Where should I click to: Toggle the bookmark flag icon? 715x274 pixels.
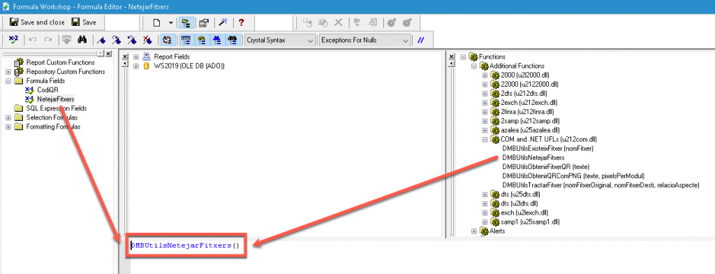(101, 40)
